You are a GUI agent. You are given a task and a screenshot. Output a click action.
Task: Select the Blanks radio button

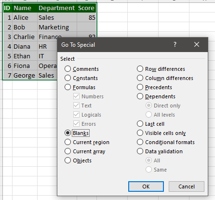click(x=67, y=133)
